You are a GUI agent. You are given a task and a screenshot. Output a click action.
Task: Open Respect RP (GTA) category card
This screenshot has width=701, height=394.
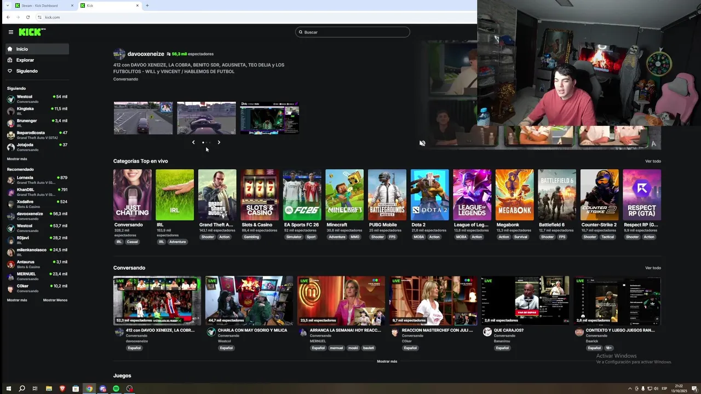pos(642,195)
